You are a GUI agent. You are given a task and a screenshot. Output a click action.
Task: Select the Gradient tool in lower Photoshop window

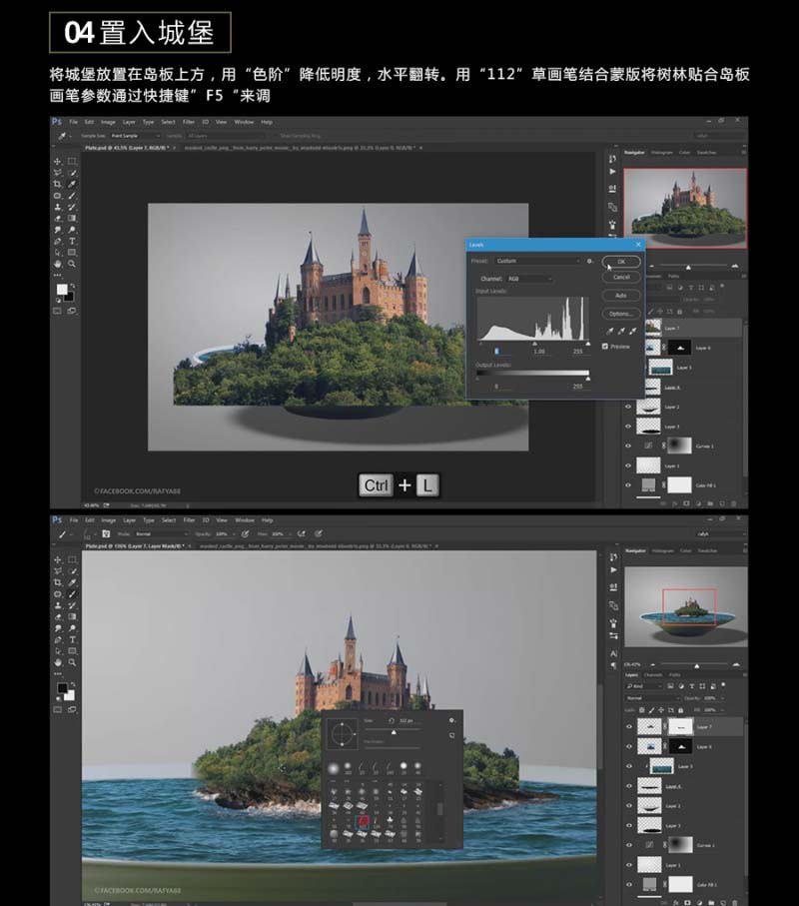(x=72, y=617)
